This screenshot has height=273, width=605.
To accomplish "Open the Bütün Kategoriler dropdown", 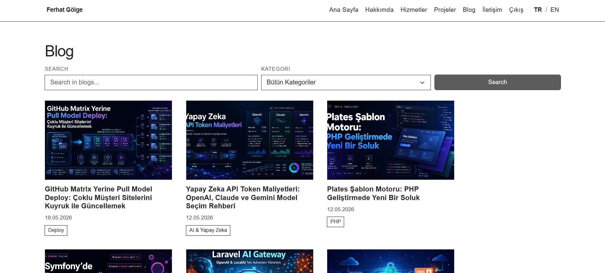I will tap(346, 83).
